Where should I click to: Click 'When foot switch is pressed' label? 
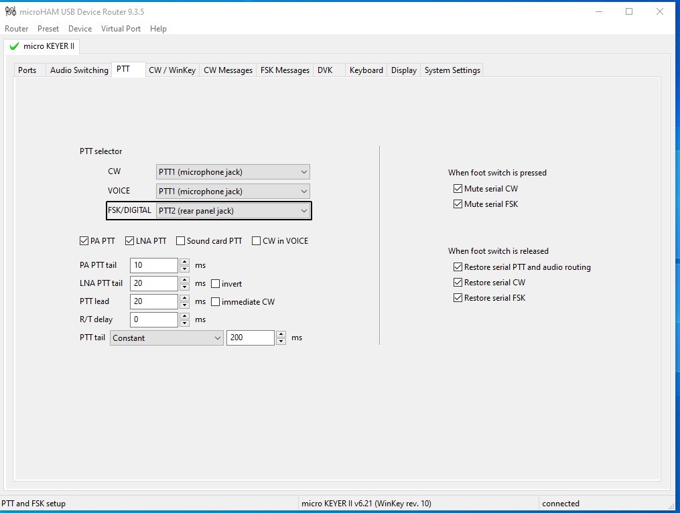pos(497,173)
